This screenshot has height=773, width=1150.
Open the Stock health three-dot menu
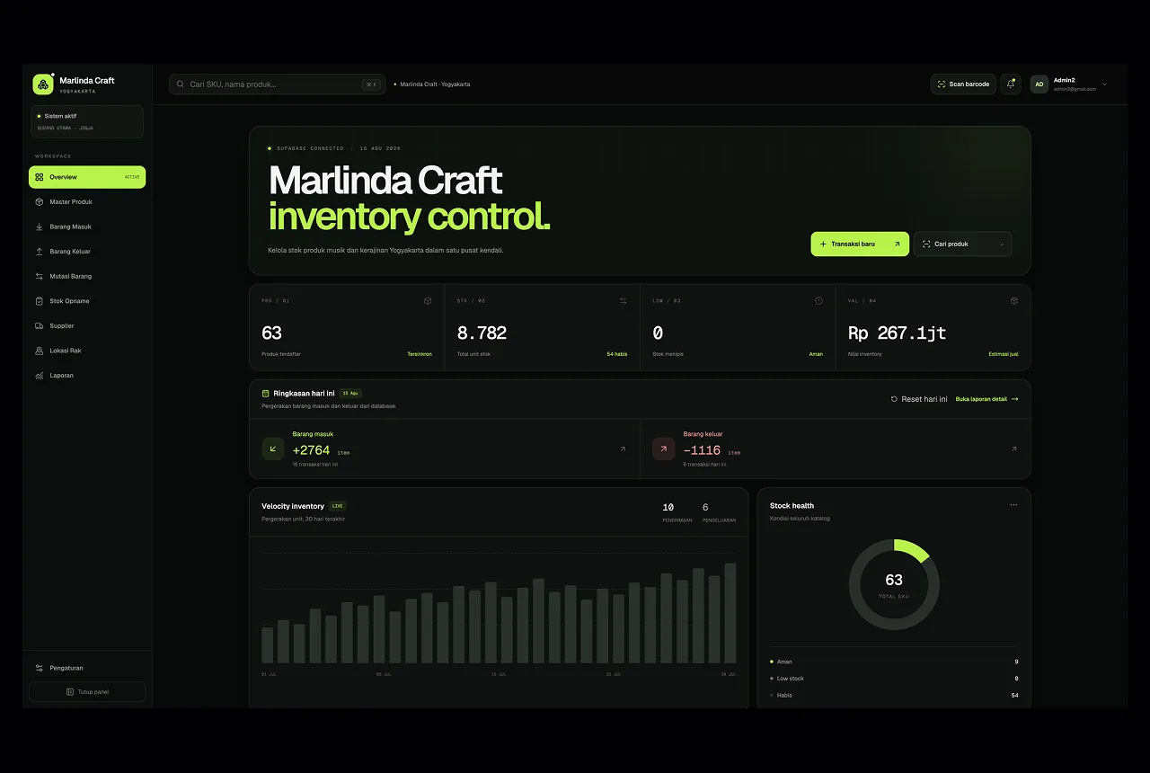click(x=1013, y=505)
